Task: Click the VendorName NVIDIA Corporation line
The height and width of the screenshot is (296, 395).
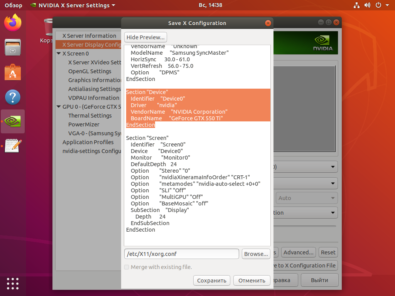Action: (x=179, y=112)
